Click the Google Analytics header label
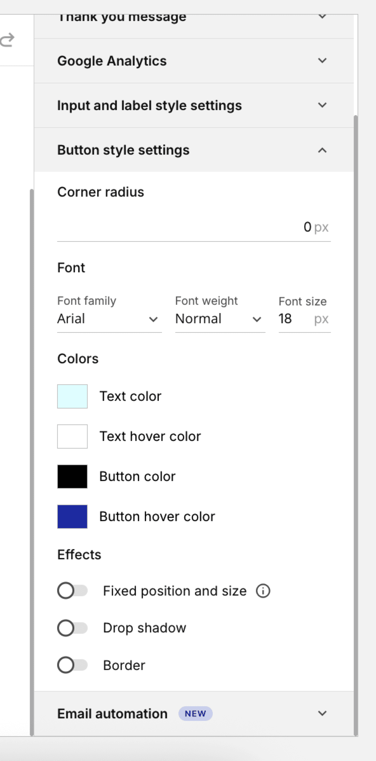 (112, 61)
